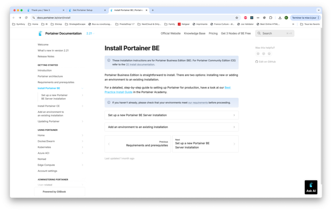Open the css Validator bookmark
The width and height of the screenshot is (333, 211).
(x=245, y=24)
